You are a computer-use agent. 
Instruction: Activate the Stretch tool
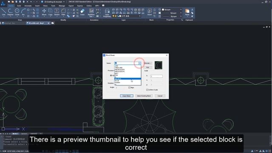57,12
